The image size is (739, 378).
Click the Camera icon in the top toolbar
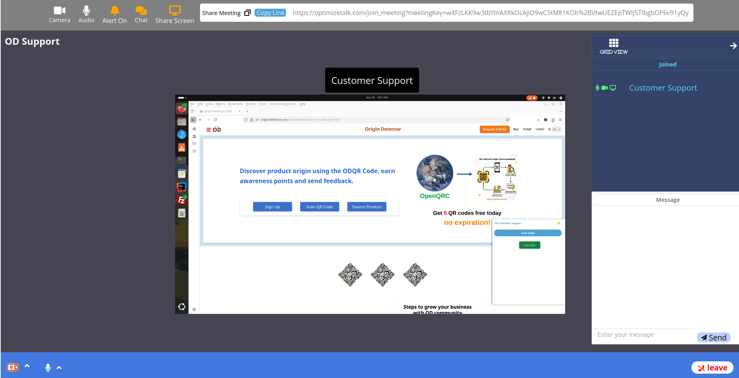(59, 10)
